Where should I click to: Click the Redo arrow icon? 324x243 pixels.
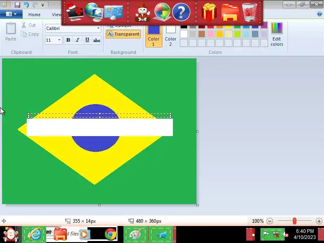coord(35,5)
